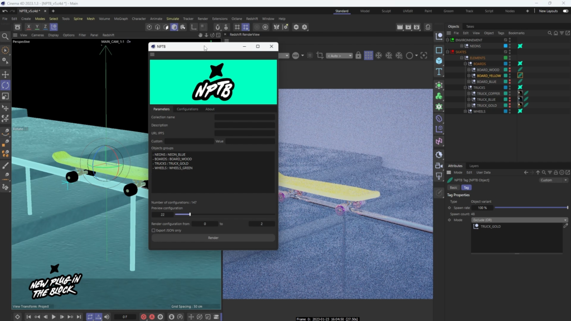This screenshot has height=321, width=571.
Task: Jump to the start of the timeline
Action: [28, 317]
